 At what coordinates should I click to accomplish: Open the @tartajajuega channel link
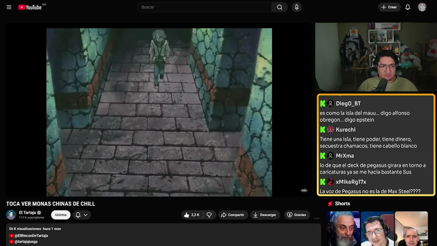tap(26, 242)
